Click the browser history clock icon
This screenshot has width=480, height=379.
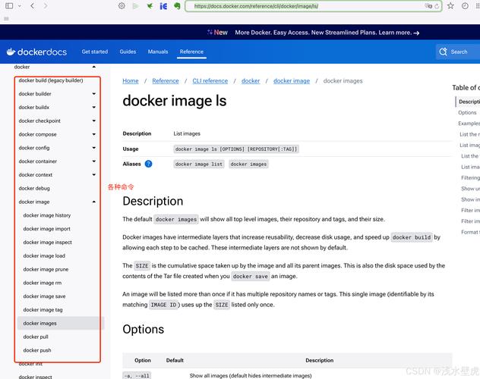click(465, 6)
